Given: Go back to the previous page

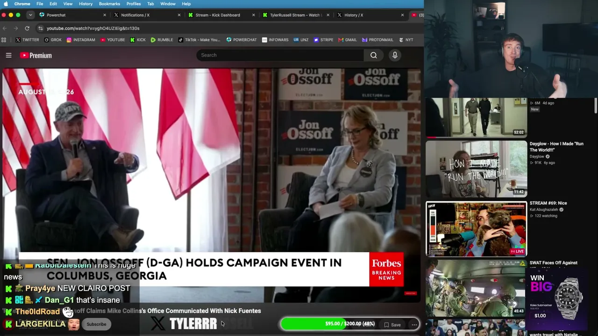Looking at the screenshot, I should [x=5, y=28].
